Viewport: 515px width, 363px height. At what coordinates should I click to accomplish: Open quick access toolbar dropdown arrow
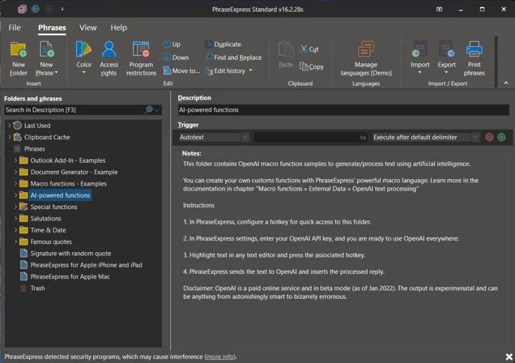click(x=62, y=9)
